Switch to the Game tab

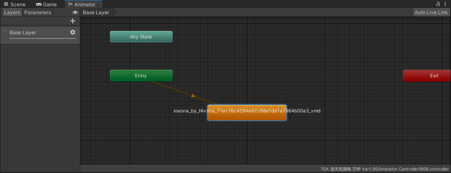(x=46, y=4)
